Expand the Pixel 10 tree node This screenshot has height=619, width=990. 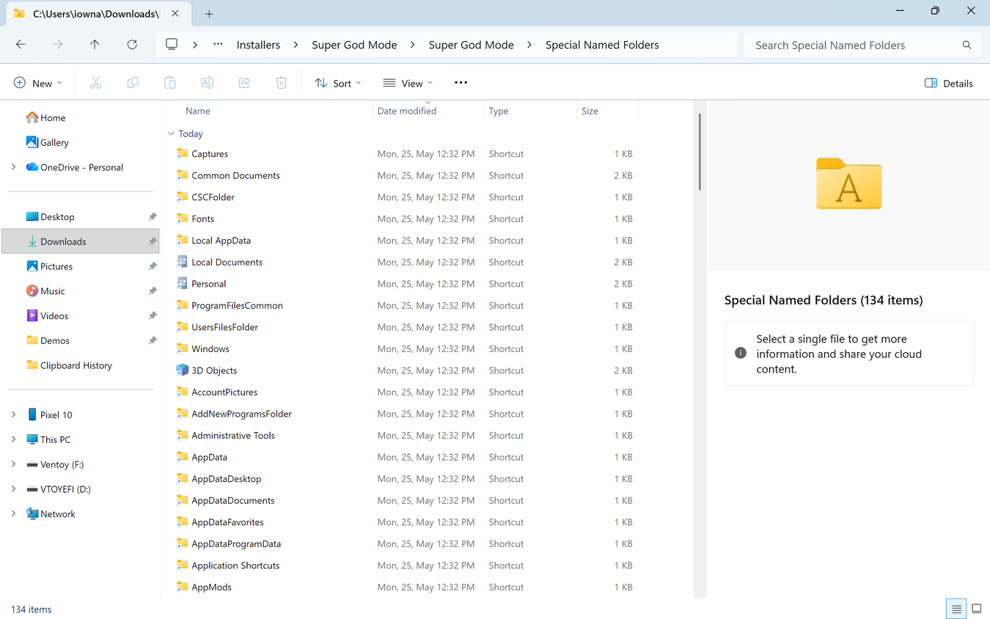13,415
